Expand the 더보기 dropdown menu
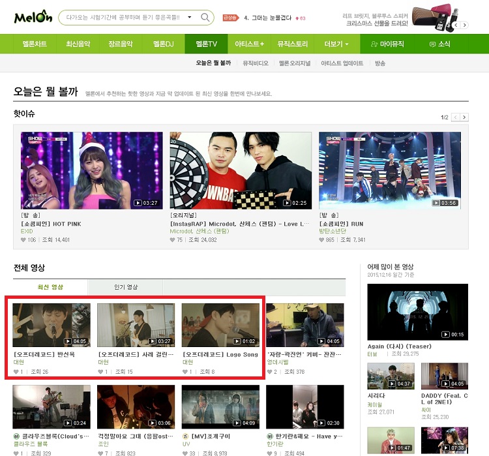Screen dimensions: 489x456 coord(336,44)
